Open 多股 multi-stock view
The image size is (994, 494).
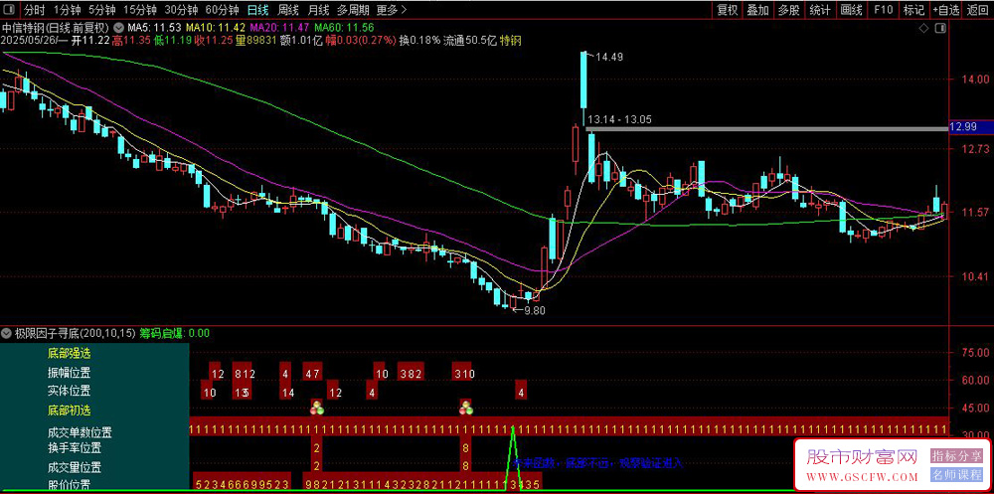(788, 10)
